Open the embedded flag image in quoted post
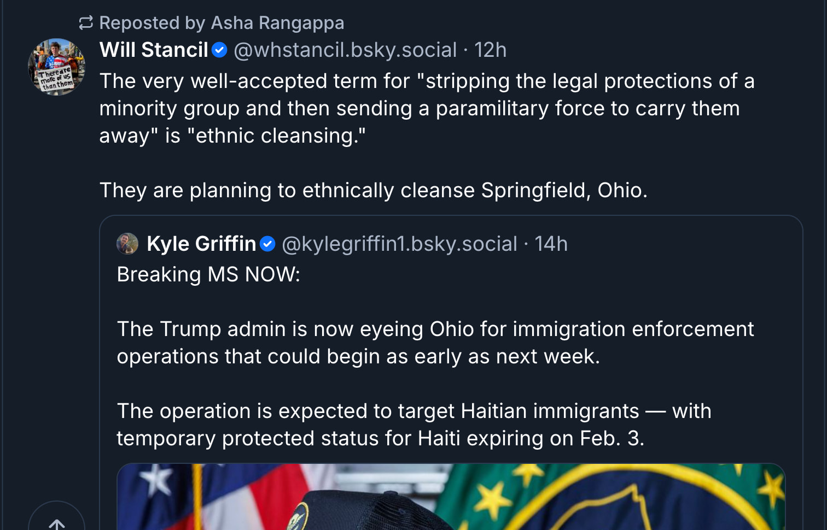The height and width of the screenshot is (530, 827). [x=451, y=496]
